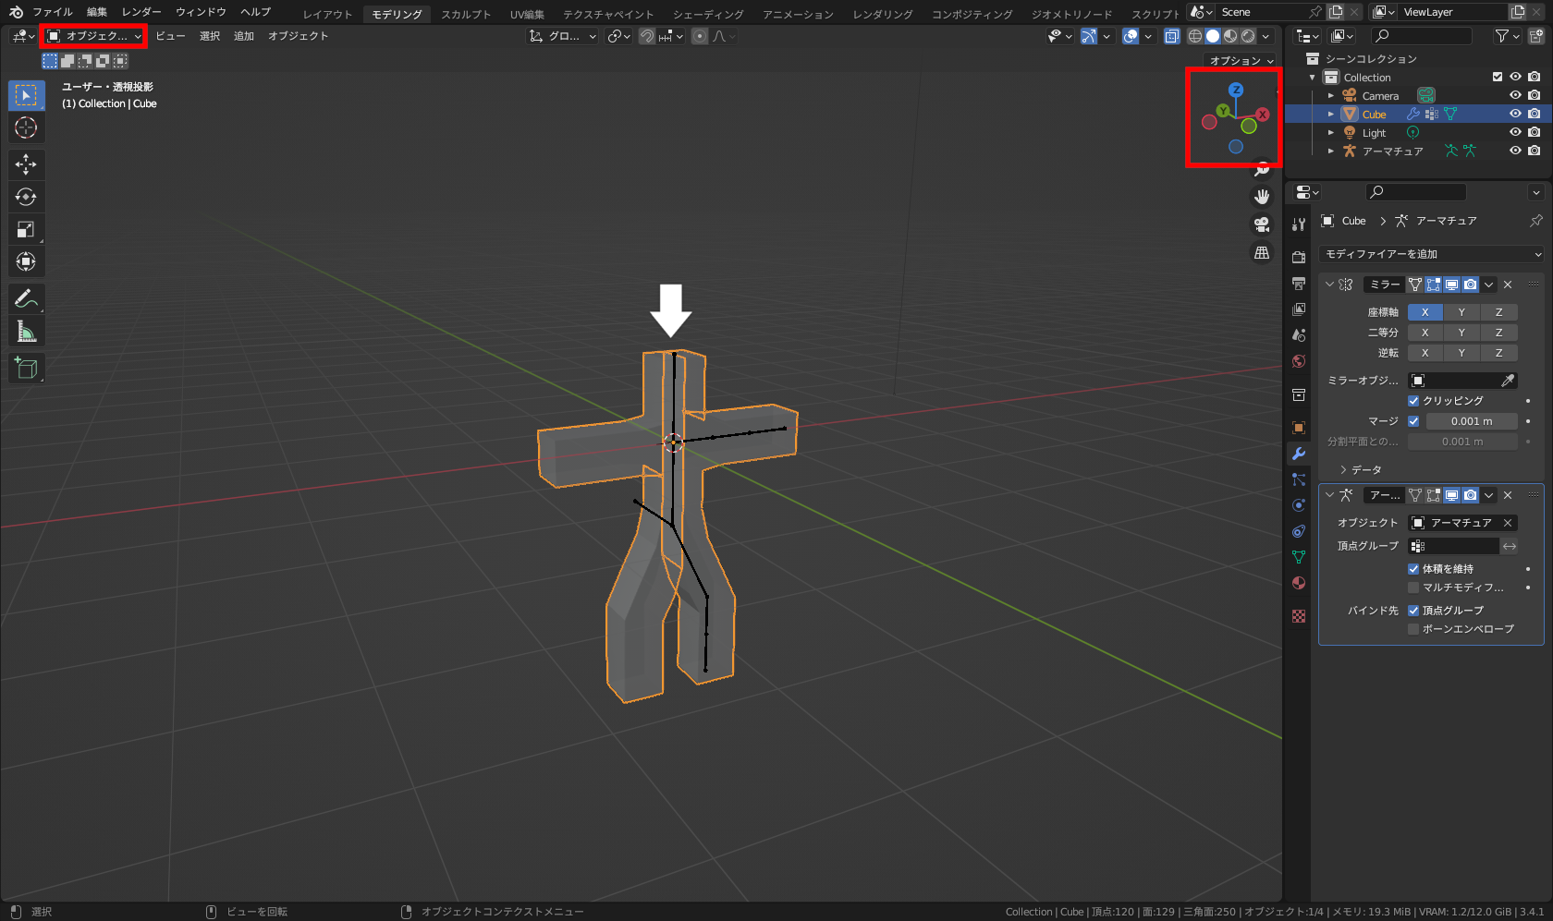The height and width of the screenshot is (921, 1553).
Task: Toggle the バインド先 頂点グループ checkbox
Action: [1413, 611]
